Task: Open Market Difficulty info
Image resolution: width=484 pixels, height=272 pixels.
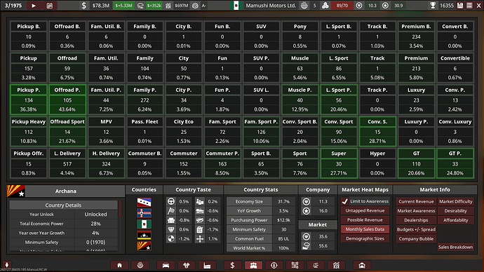Action: point(456,201)
